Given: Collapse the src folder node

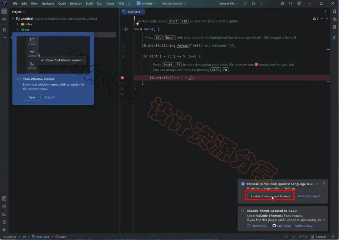Looking at the screenshot, I should [18, 29].
